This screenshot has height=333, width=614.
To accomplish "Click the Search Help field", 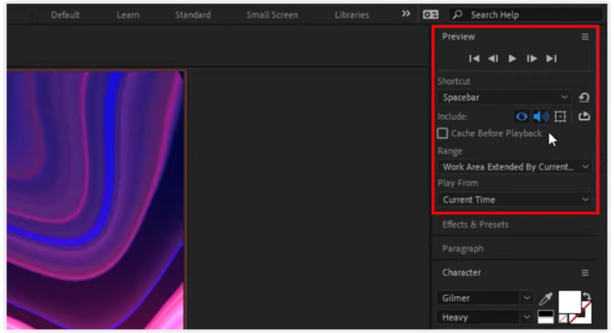I will 526,15.
